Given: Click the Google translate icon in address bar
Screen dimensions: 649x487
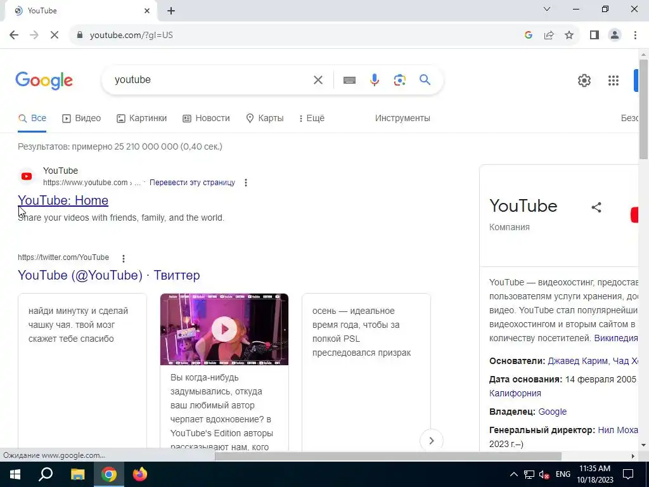Looking at the screenshot, I should click(x=528, y=36).
